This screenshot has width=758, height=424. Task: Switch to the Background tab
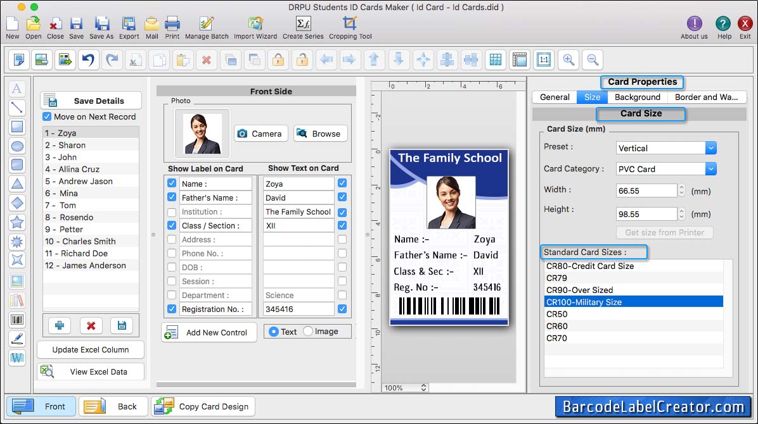point(637,97)
